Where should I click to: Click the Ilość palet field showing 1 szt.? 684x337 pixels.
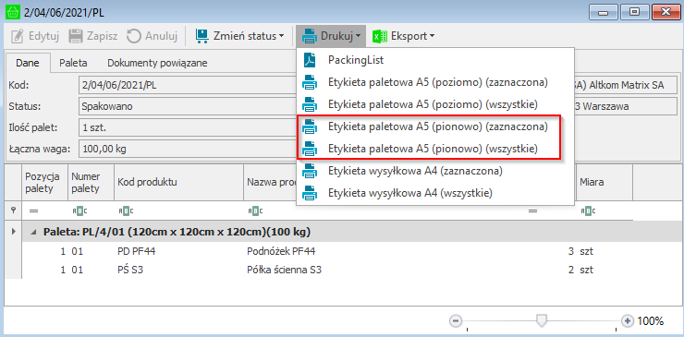point(187,128)
